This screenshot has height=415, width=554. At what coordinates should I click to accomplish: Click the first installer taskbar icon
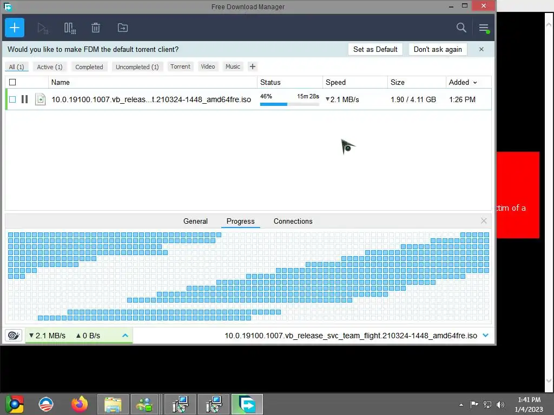tap(180, 404)
